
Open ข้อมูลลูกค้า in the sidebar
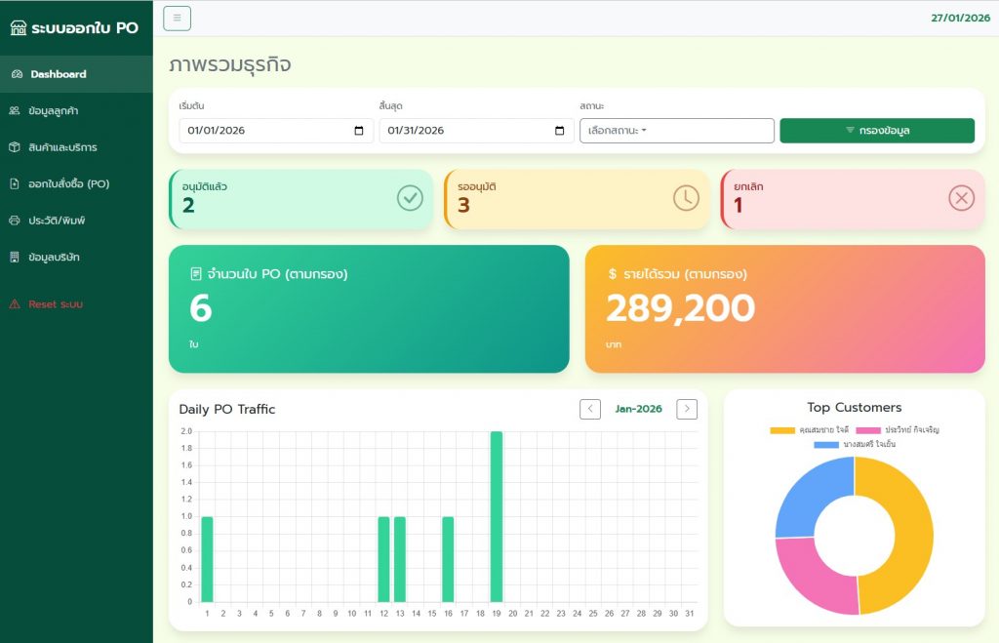coord(54,111)
